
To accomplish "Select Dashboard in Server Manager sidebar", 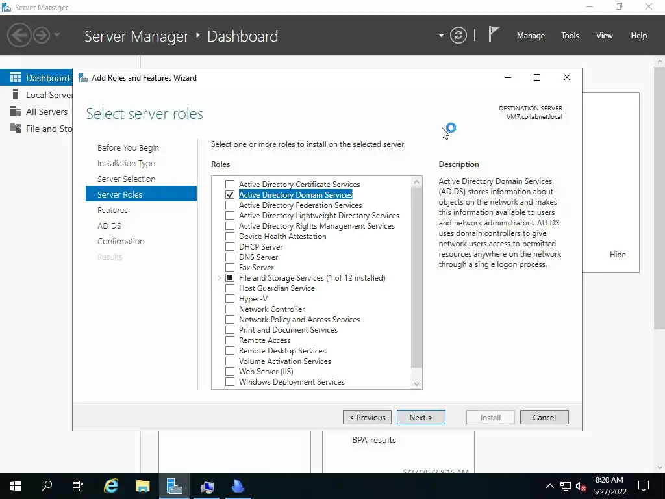I will click(36, 78).
